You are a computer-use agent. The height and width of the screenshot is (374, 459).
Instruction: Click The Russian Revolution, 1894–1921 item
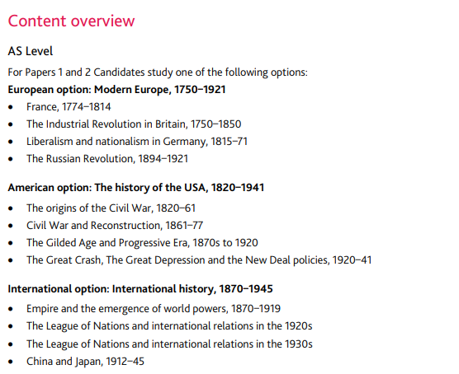pyautogui.click(x=107, y=159)
